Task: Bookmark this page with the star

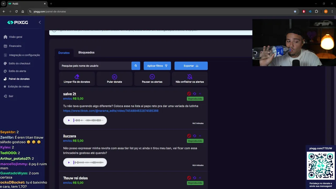Action: click(295, 12)
